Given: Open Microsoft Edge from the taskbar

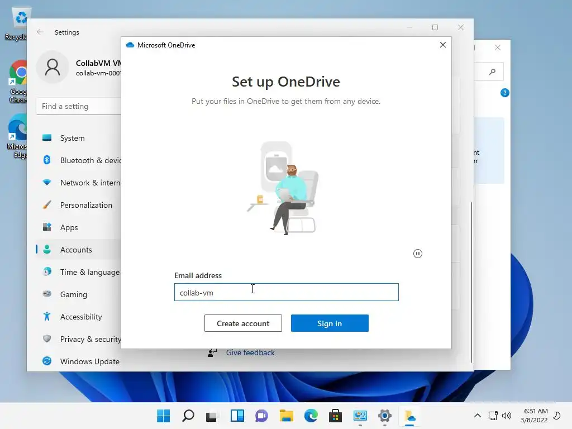Looking at the screenshot, I should click(311, 416).
